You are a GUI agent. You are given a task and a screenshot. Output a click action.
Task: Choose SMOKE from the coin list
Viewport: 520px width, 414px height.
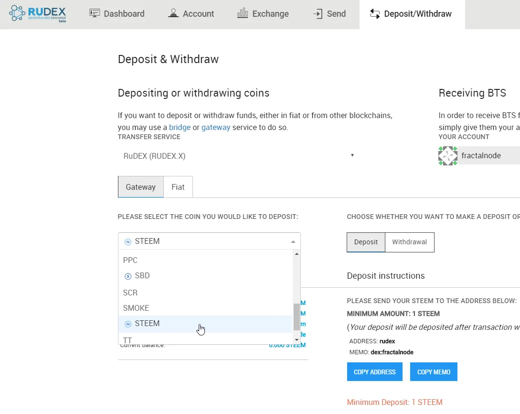205,308
